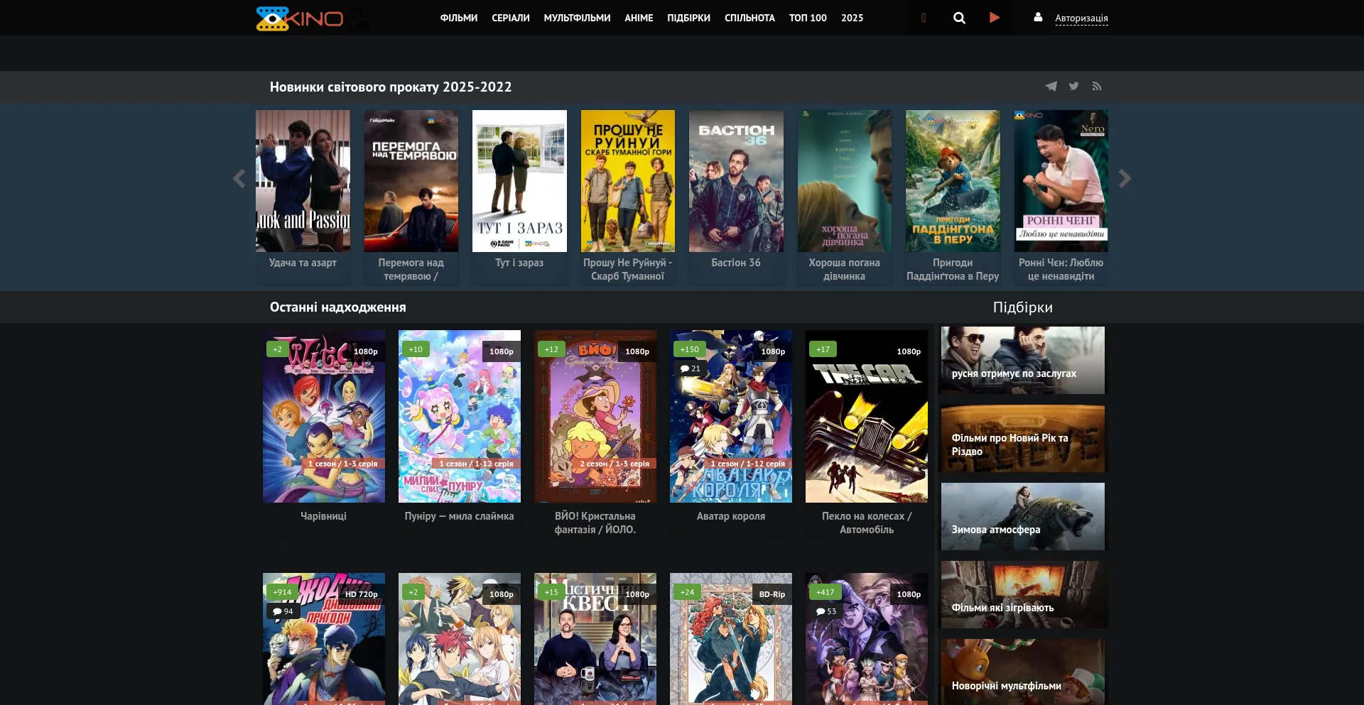Click the Авторизація login link
Screen dimensions: 1364x705
(x=1081, y=18)
